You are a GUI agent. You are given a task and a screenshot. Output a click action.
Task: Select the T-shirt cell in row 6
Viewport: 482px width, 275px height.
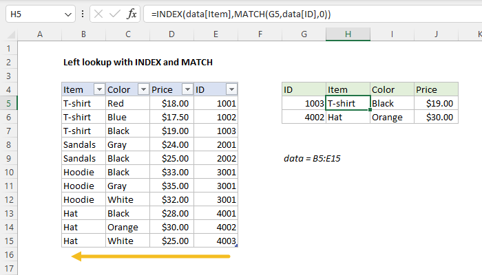[83, 118]
